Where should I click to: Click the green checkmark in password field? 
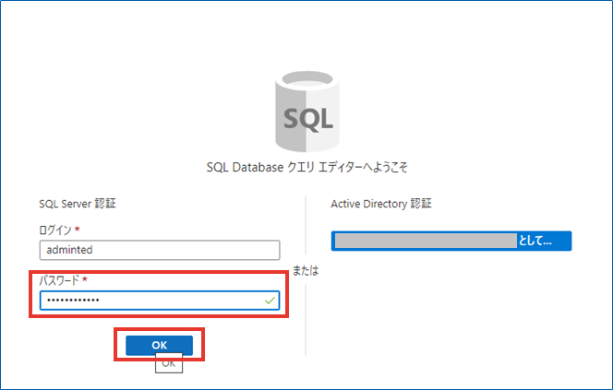tap(270, 301)
